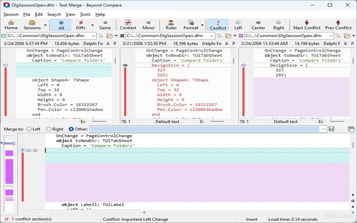Click the Same (equals) filter icon
357x223 pixels.
click(105, 25)
